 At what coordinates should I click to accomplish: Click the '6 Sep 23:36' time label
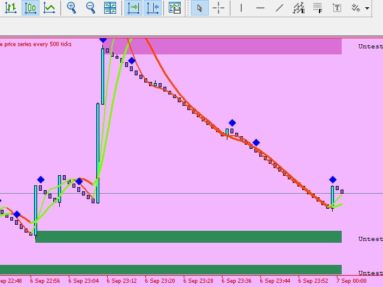[x=236, y=281]
